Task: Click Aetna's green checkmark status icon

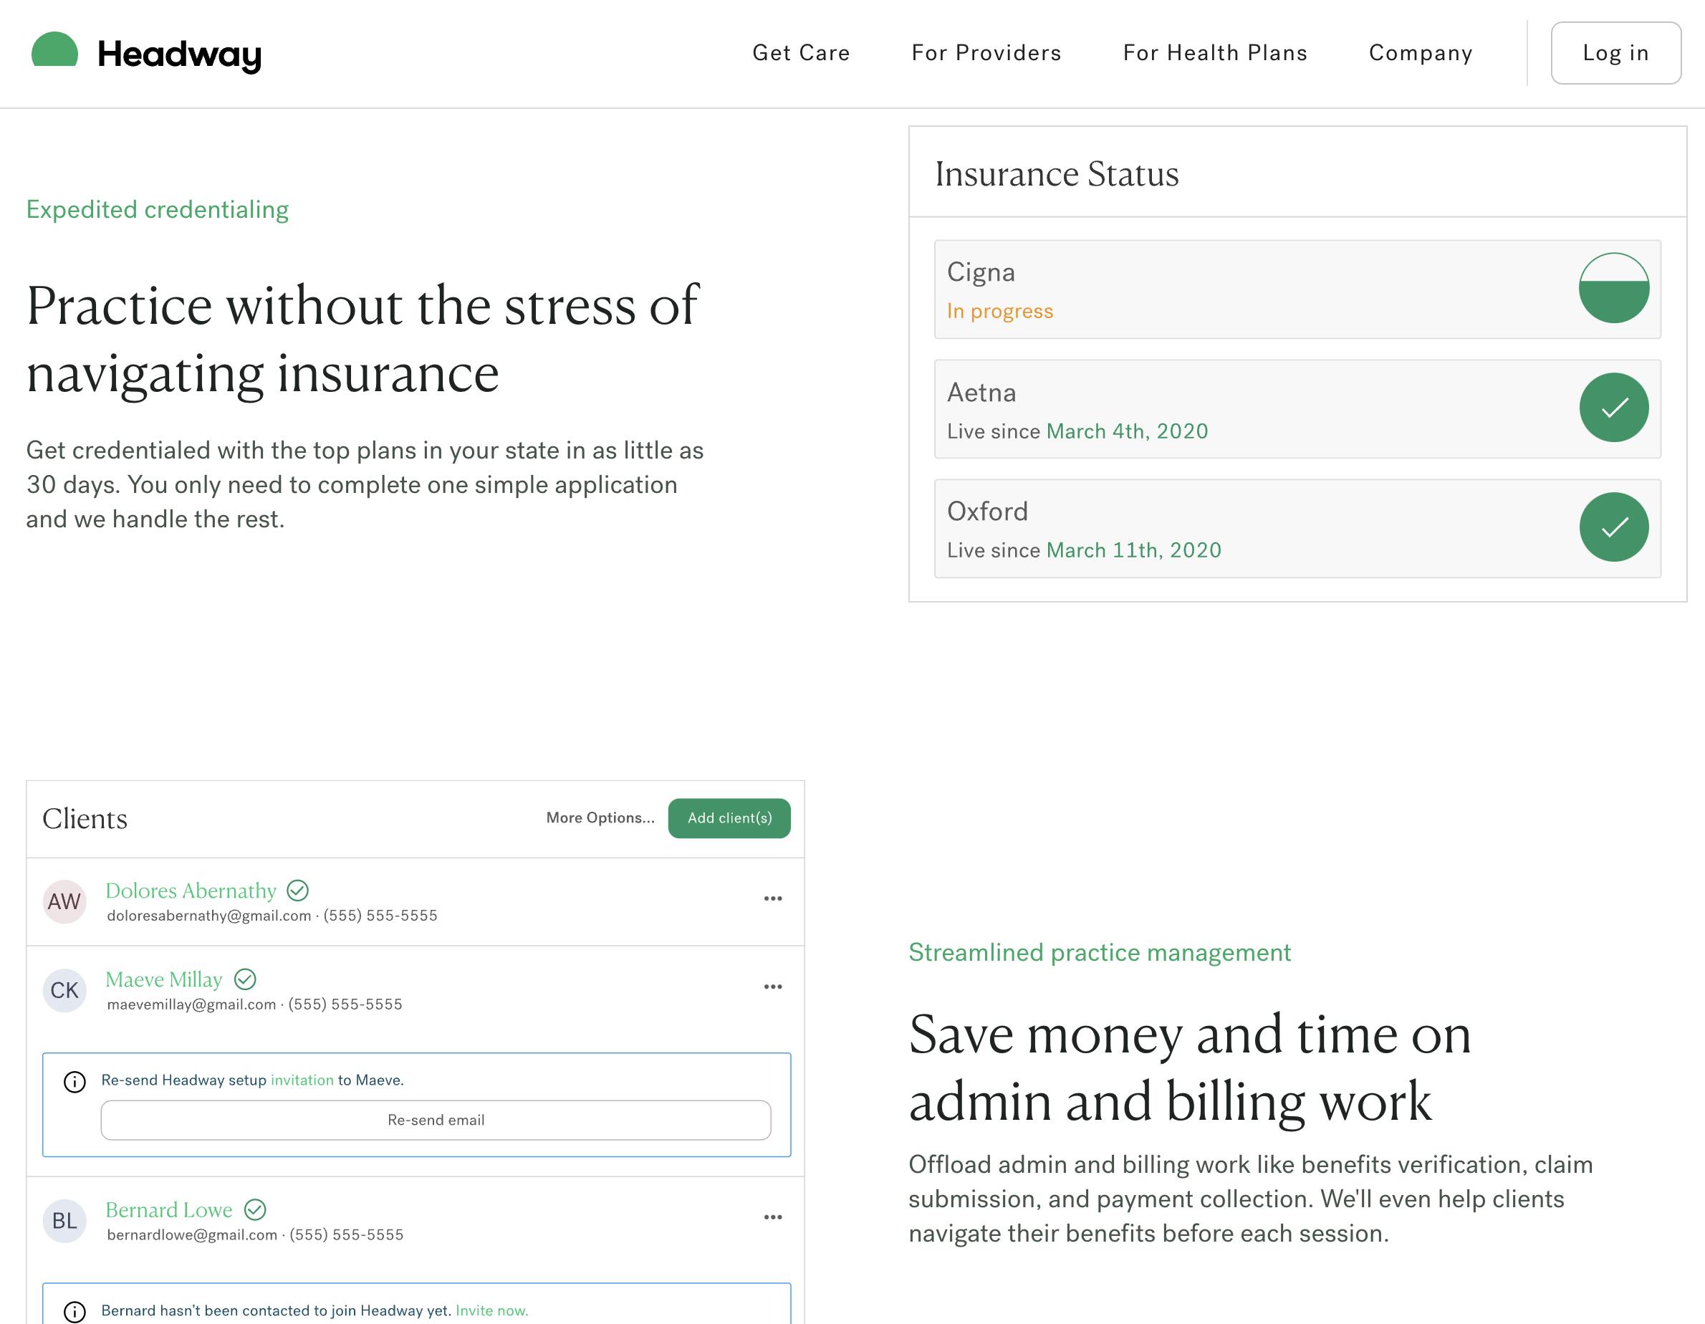Action: click(x=1613, y=408)
